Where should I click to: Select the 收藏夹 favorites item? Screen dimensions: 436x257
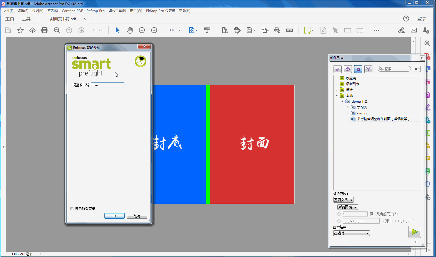coord(351,78)
